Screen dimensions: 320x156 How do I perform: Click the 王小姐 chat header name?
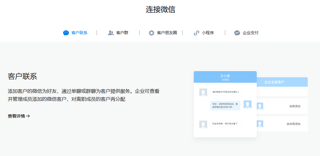pyautogui.click(x=225, y=76)
